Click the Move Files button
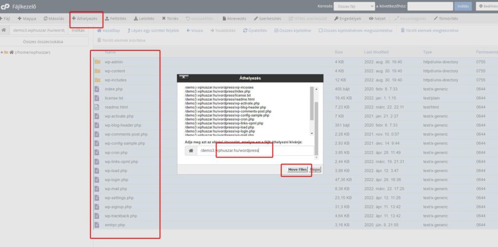The image size is (498, 247). point(297,169)
